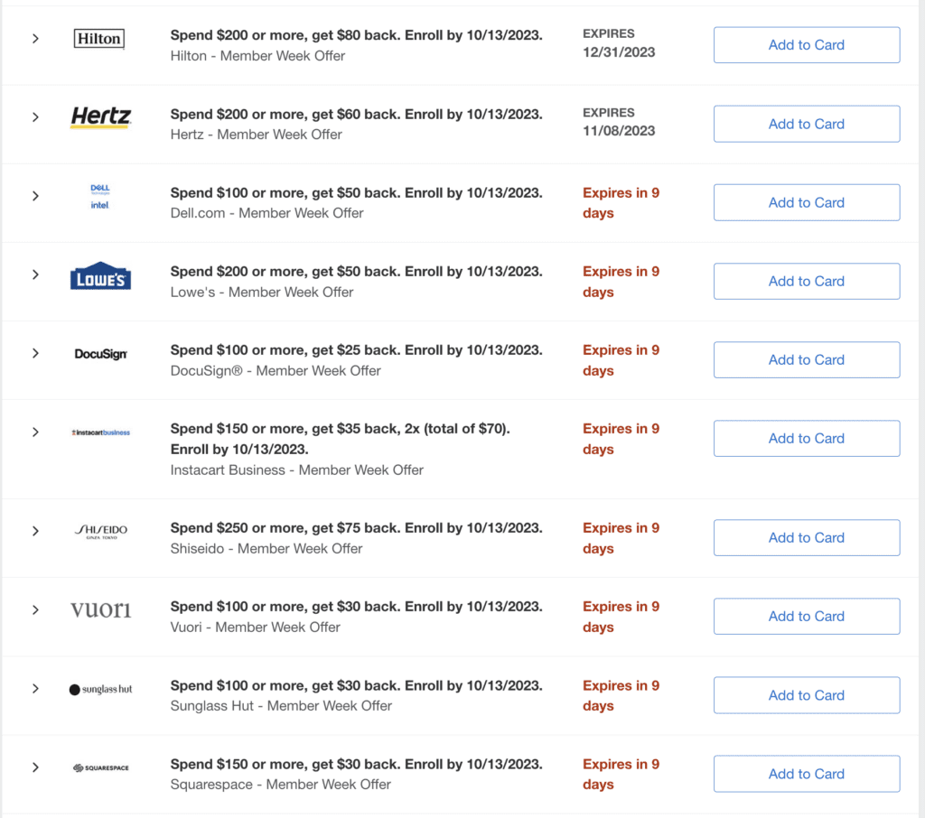The image size is (925, 818).
Task: Add the Sunglass Hut offer to card
Action: [x=806, y=694]
